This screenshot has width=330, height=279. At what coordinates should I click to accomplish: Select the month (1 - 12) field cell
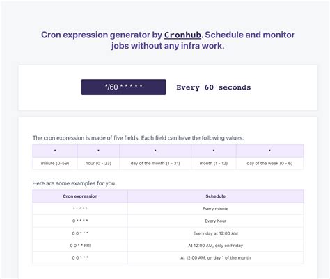click(214, 163)
